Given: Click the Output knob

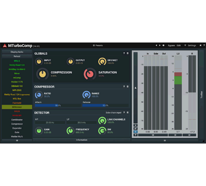Looking at the screenshot, I should [x=70, y=61].
